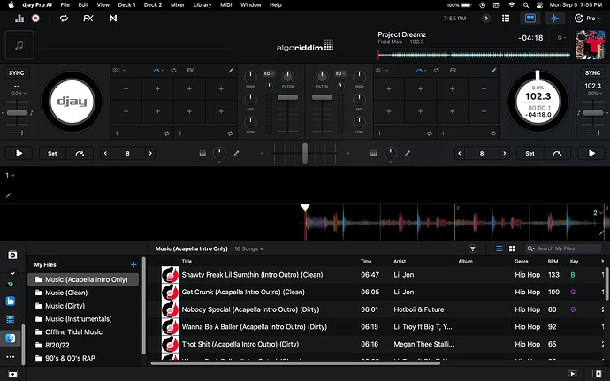Open the File menu
Image resolution: width=610 pixels, height=381 pixels.
tap(65, 5)
